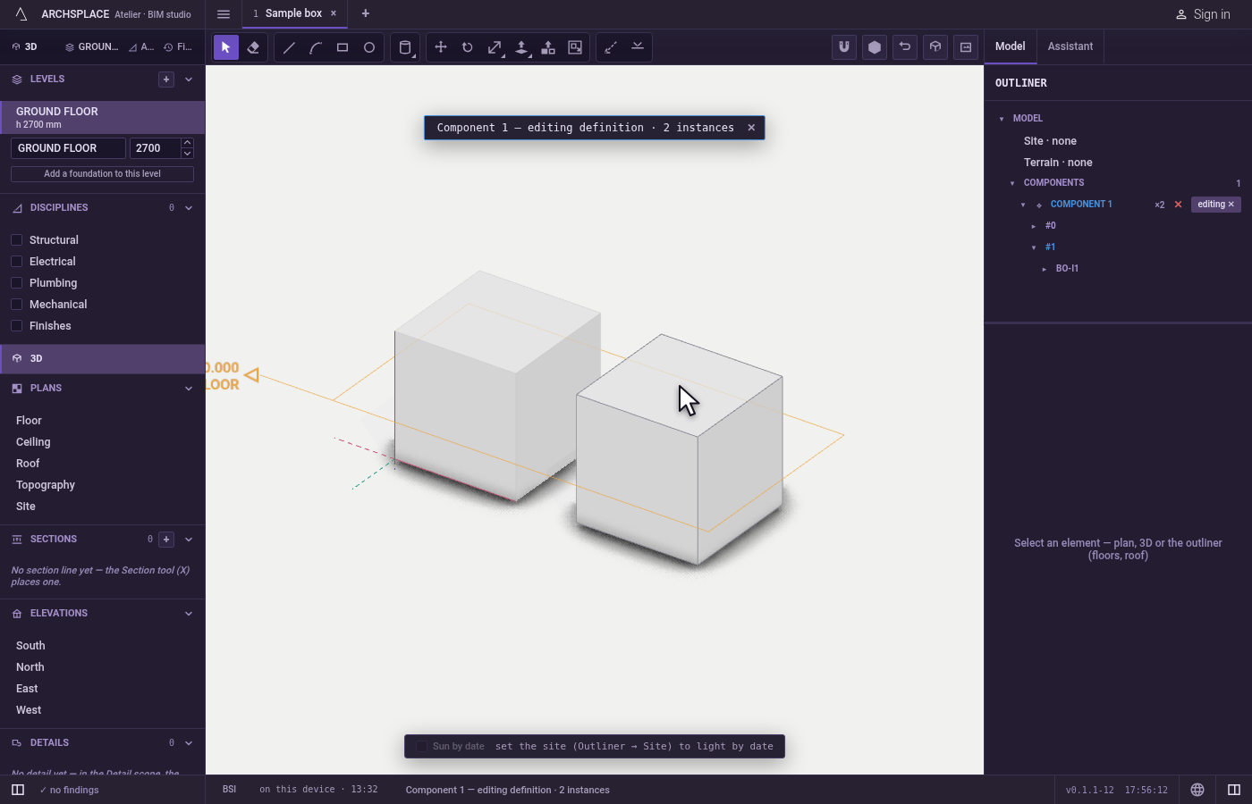Screen dimensions: 1252x804
Task: Expand instance #0 in outliner
Action: (x=1034, y=226)
